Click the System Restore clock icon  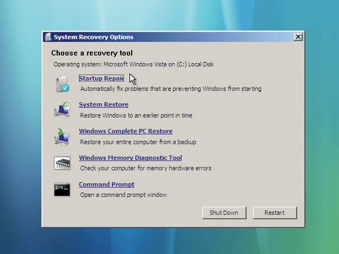(62, 109)
